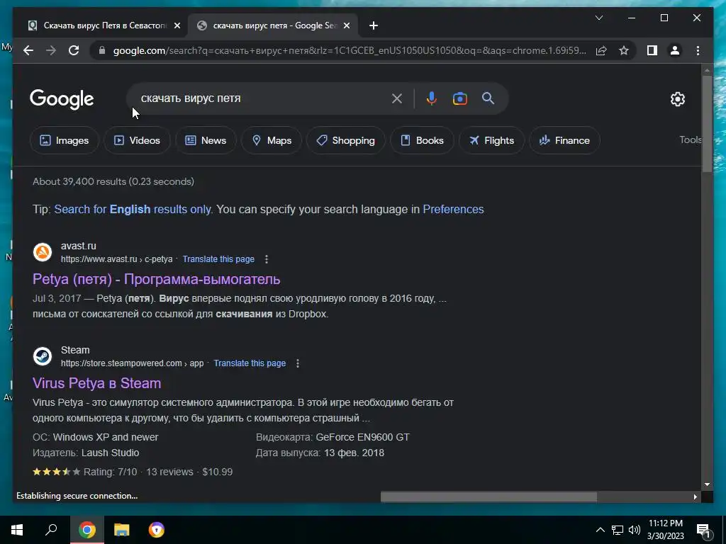Click the horizontal scrollbar thumb
Image resolution: width=726 pixels, height=544 pixels.
coord(488,497)
